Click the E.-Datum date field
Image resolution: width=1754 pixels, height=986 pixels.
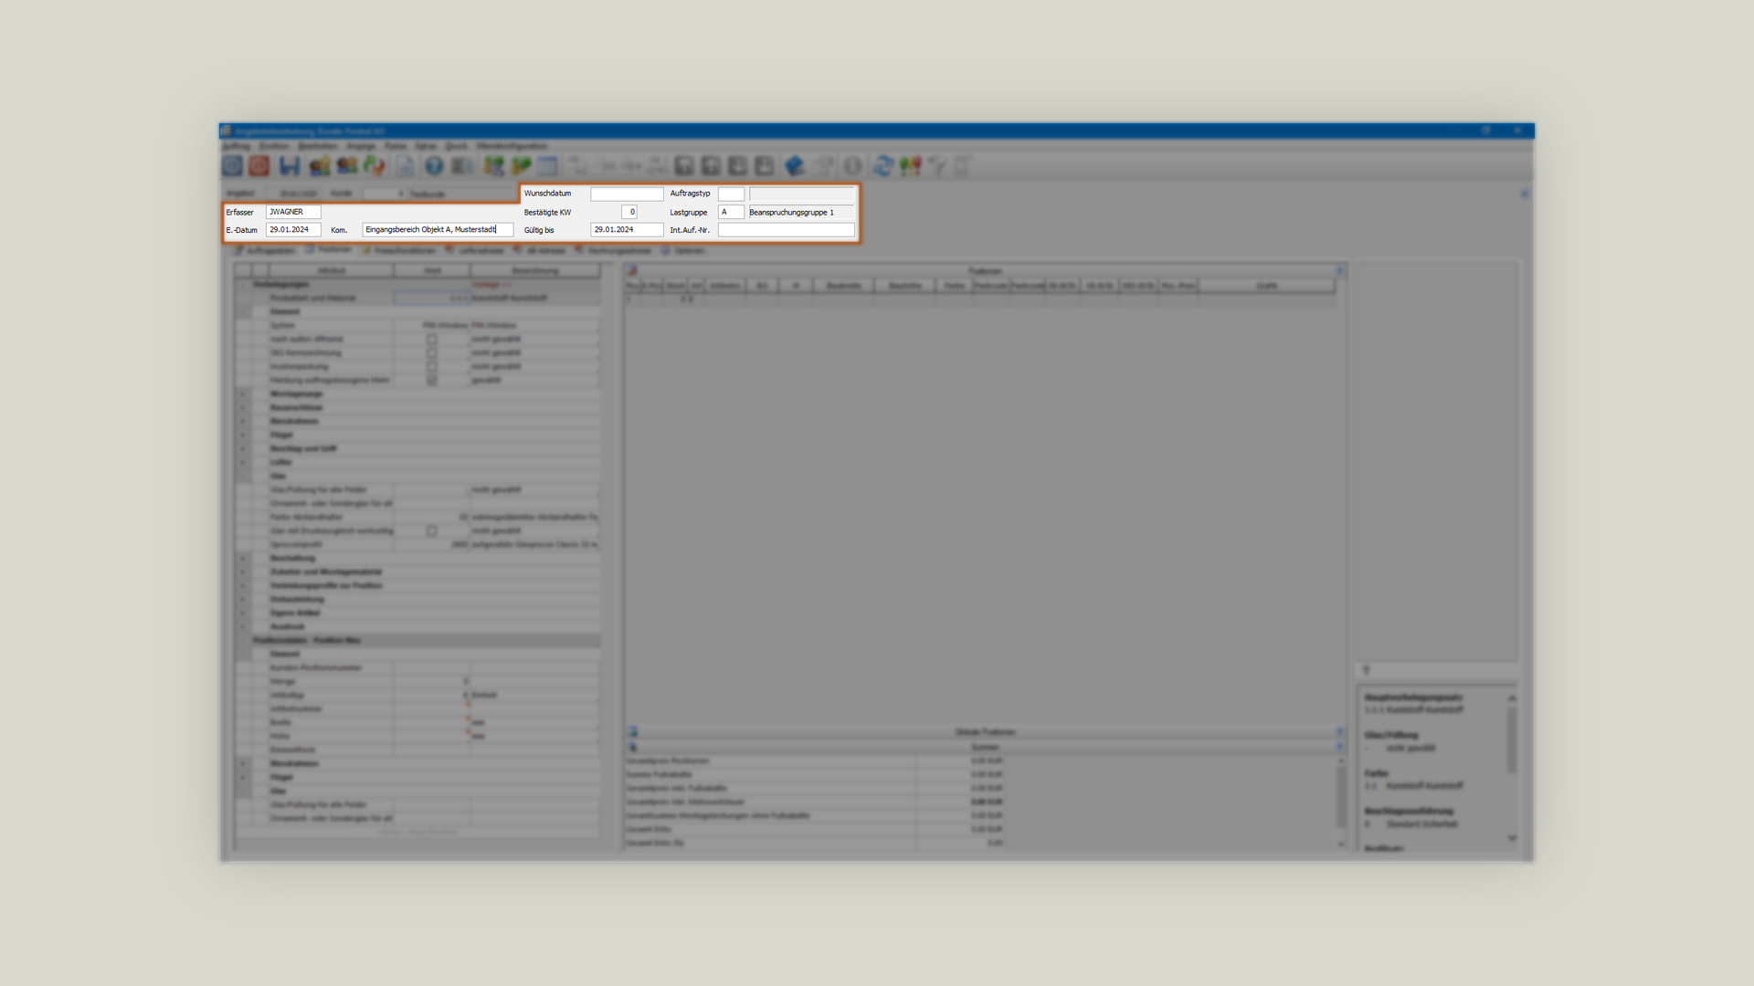[x=293, y=230]
